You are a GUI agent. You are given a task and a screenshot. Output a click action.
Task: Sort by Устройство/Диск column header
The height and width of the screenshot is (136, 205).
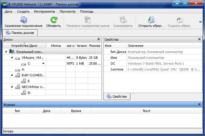point(24,46)
